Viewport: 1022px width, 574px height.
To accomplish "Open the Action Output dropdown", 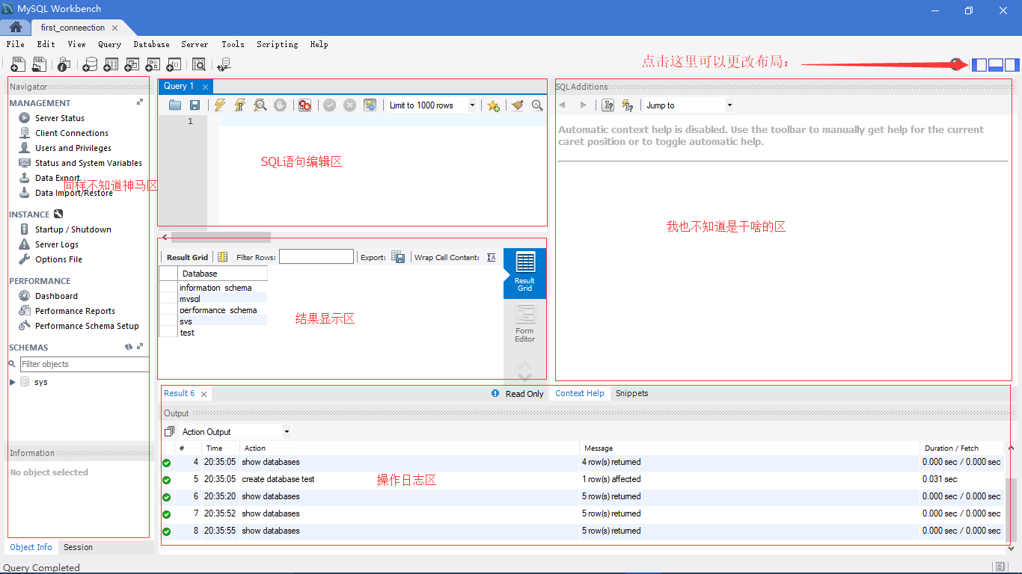I will (x=287, y=432).
